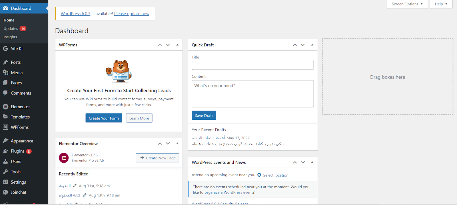Screen dimensions: 457x205
Task: Click the Updates count badge 14
Action: (x=23, y=28)
